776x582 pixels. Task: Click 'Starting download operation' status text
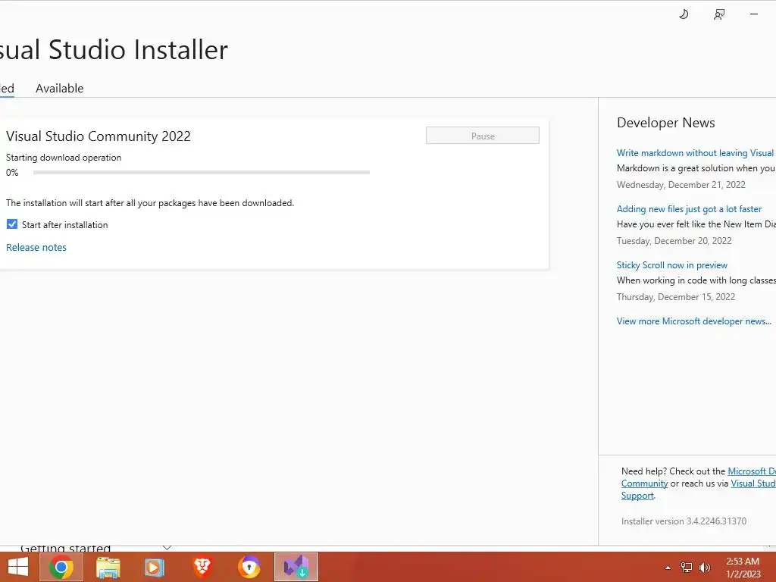64,158
